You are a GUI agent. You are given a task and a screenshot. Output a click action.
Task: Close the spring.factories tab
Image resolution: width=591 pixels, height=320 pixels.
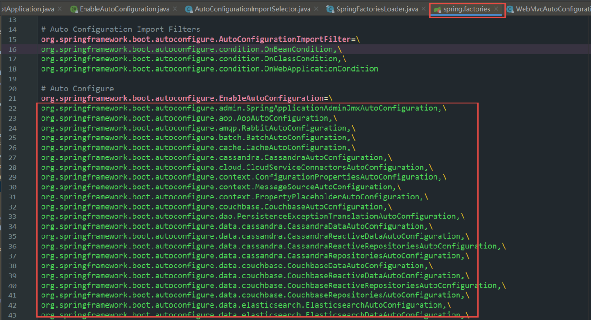[496, 9]
